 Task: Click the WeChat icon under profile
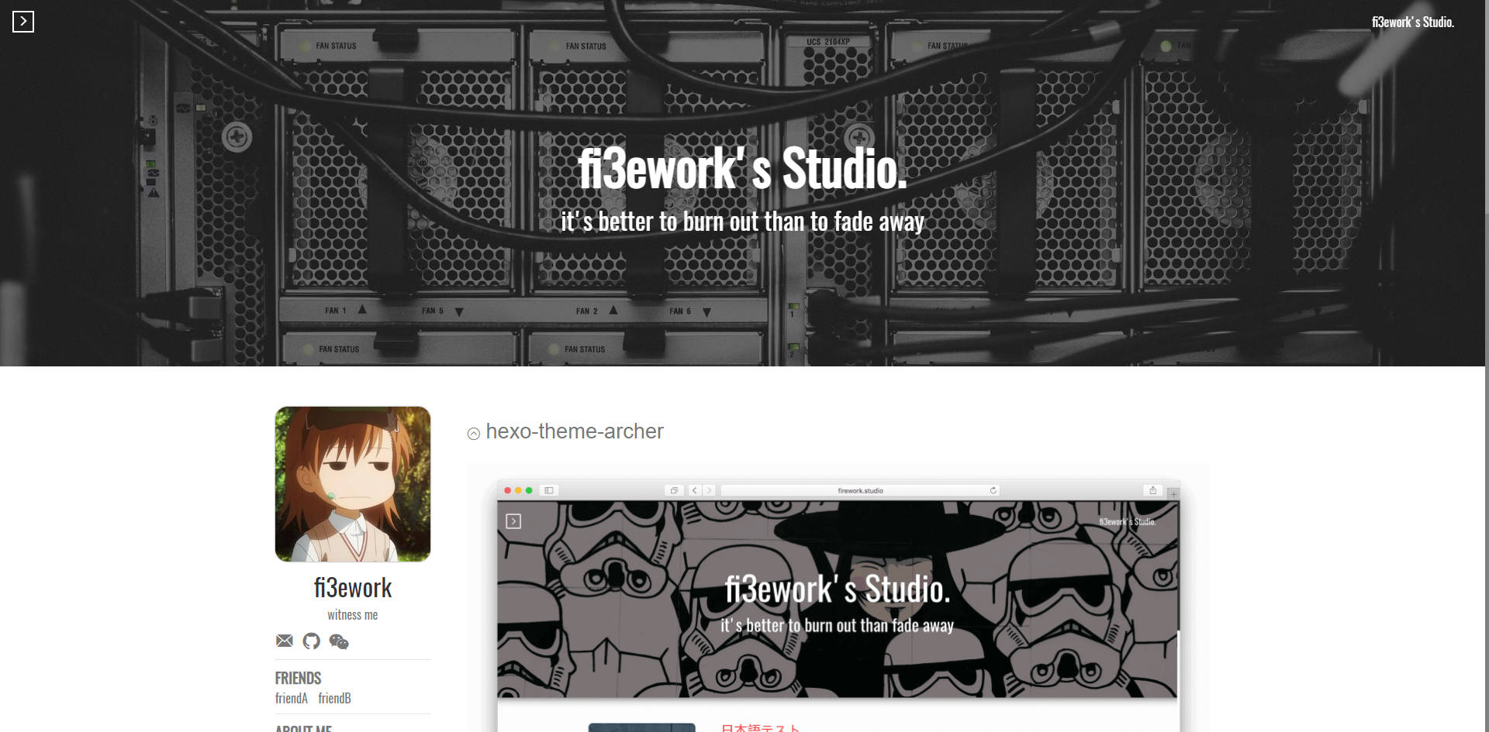click(339, 641)
